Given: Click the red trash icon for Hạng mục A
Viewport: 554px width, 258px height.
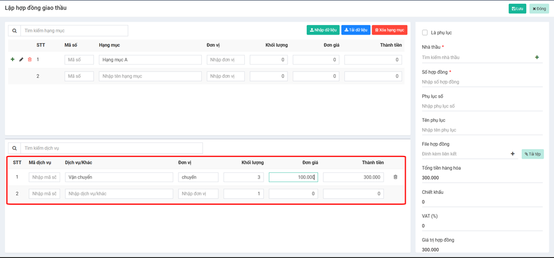Looking at the screenshot, I should click(x=30, y=60).
